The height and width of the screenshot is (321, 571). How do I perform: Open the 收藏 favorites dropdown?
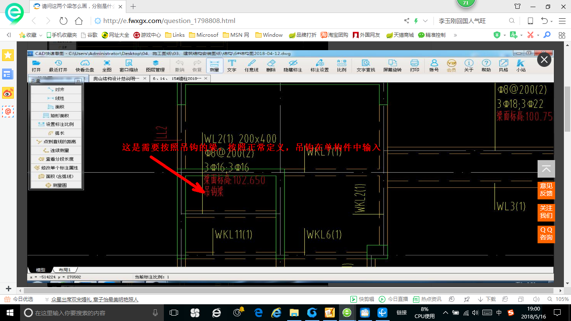click(x=31, y=35)
